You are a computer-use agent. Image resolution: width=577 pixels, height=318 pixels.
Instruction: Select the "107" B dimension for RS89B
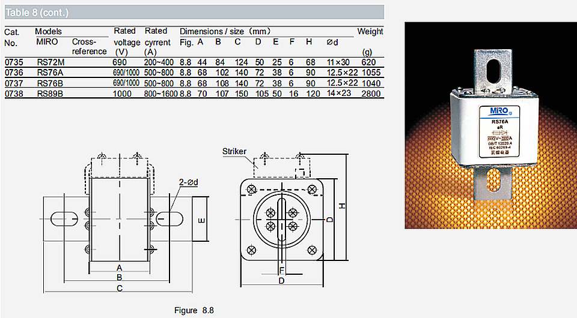[x=222, y=93]
